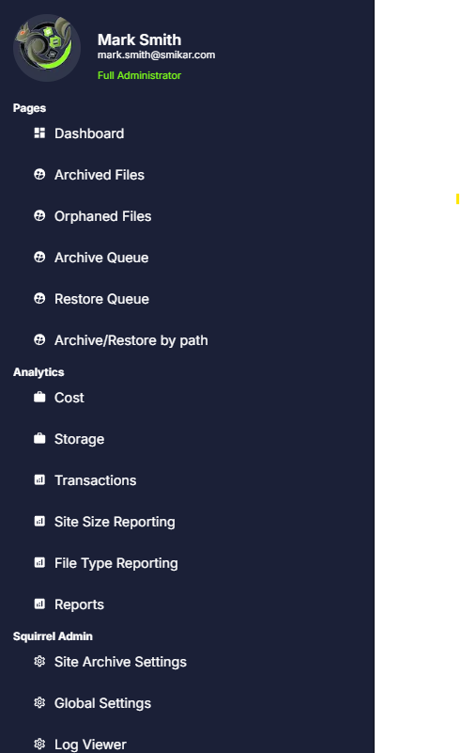Click the briefcase icon next to Storage

(39, 438)
